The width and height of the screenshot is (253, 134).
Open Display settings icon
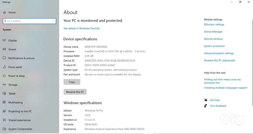[x=4, y=40]
